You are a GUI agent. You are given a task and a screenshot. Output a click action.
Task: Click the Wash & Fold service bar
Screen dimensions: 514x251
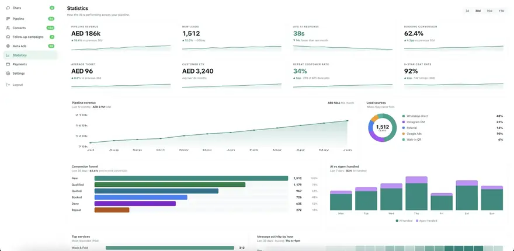click(170, 248)
